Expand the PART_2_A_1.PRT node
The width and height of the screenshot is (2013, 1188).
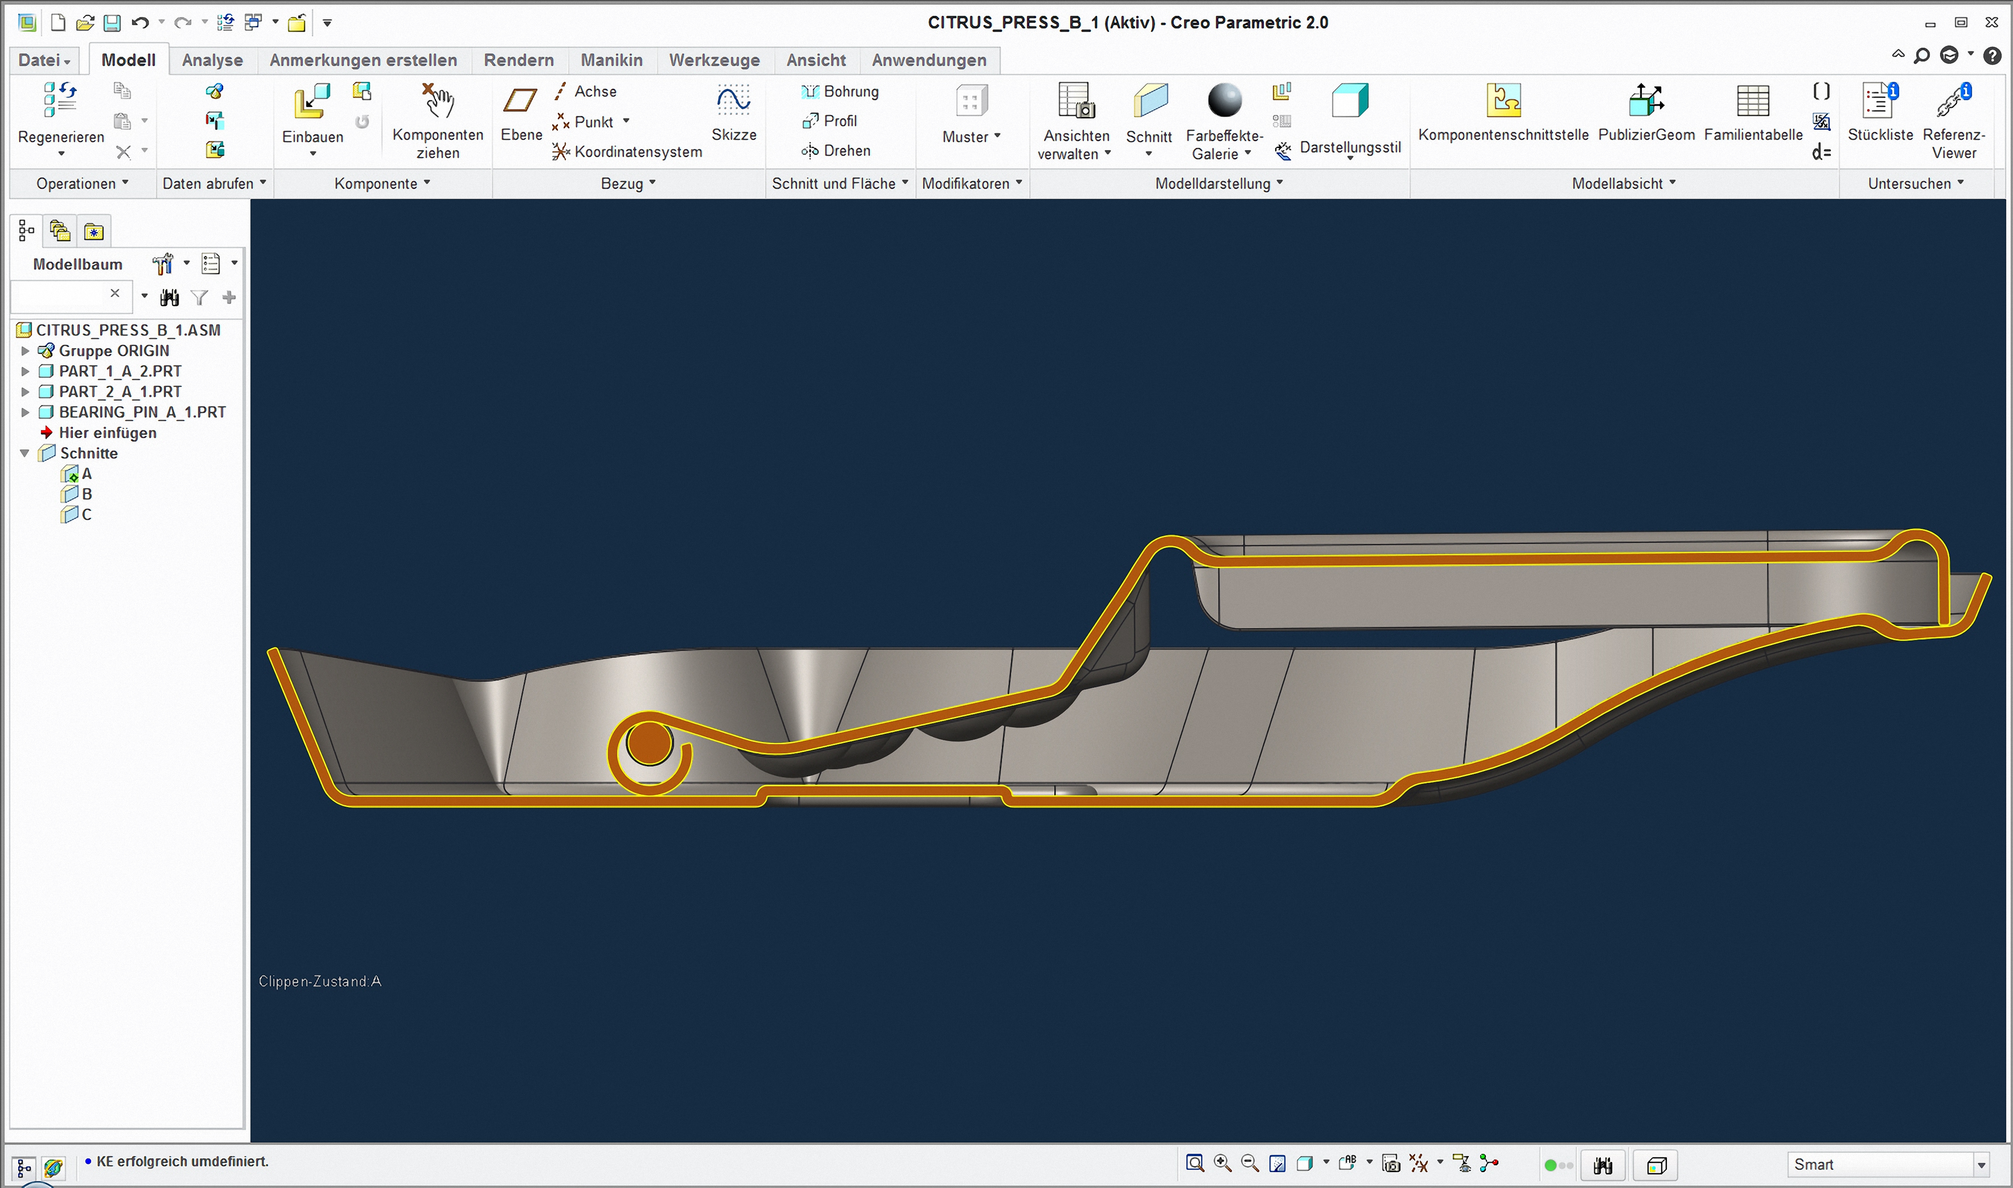click(x=25, y=391)
